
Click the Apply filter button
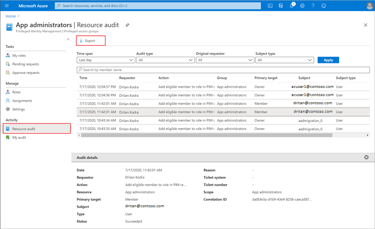click(x=328, y=60)
